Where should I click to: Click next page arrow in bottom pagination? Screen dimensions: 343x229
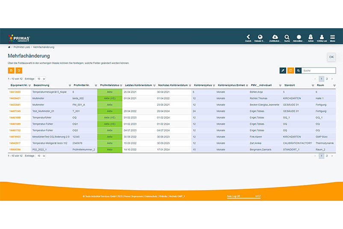pyautogui.click(x=332, y=156)
